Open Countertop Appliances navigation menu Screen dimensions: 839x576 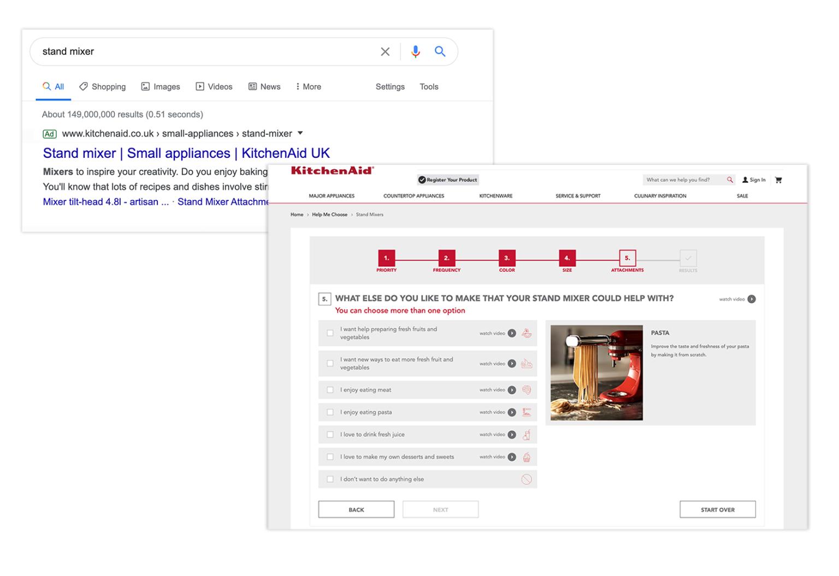pos(413,196)
